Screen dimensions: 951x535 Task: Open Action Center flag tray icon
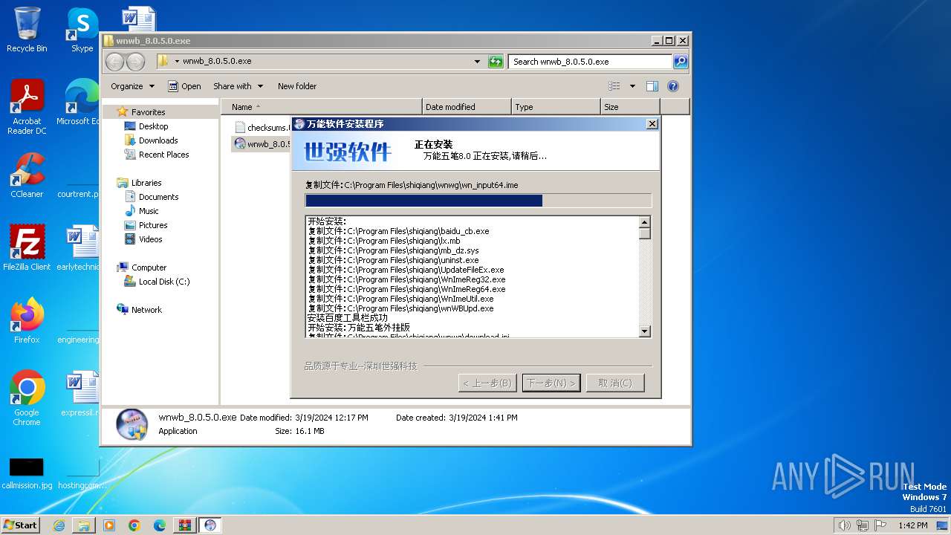[880, 525]
